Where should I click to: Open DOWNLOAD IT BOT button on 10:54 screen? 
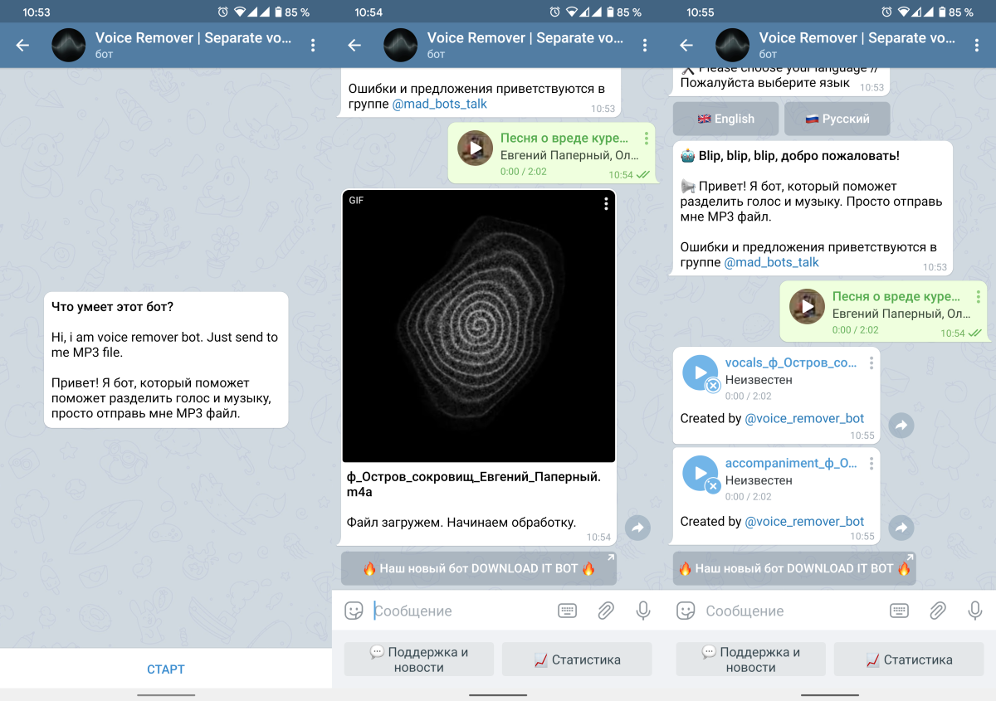click(479, 569)
